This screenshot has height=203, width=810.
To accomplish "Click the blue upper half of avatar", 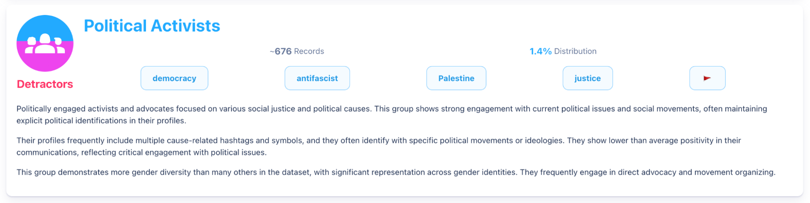I will [x=45, y=24].
